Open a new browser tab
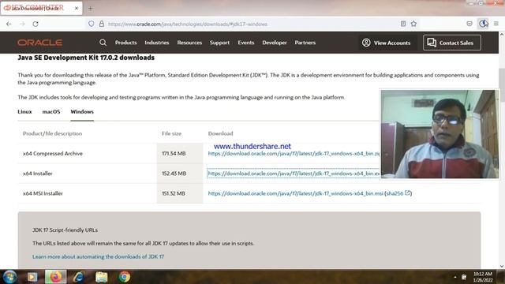Viewport: 505px width, 284px height. (90, 9)
